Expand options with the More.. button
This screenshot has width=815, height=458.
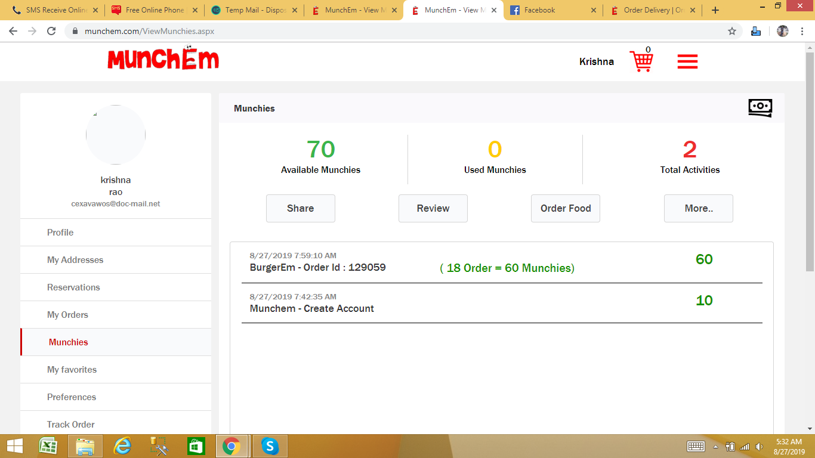tap(698, 208)
